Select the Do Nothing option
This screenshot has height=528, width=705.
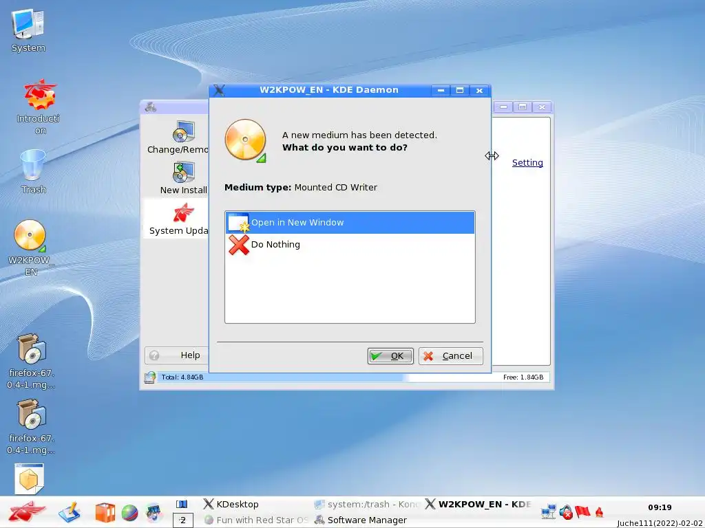(350, 245)
